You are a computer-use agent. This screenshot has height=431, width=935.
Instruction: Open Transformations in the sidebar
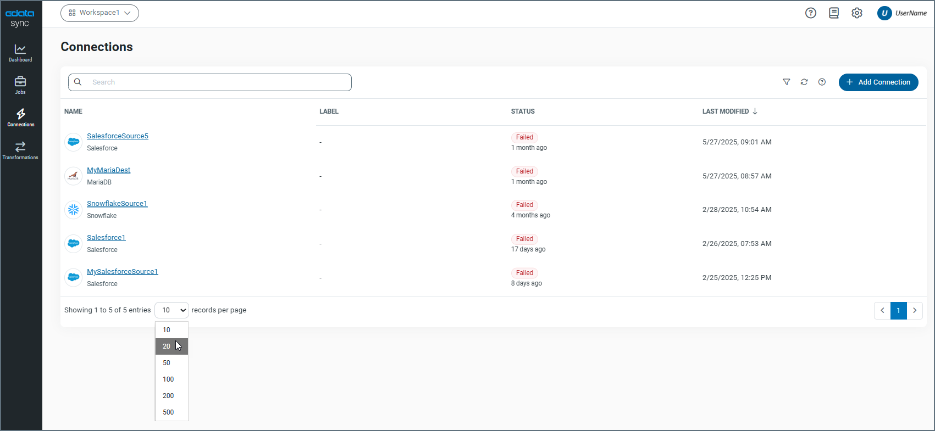pos(20,150)
